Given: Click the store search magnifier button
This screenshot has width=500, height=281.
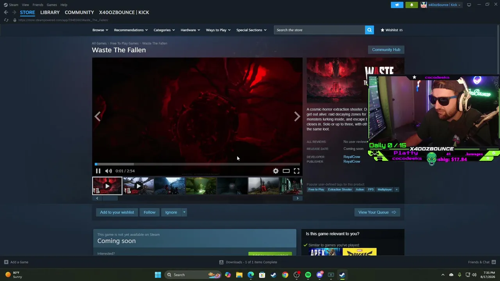Looking at the screenshot, I should tap(369, 30).
